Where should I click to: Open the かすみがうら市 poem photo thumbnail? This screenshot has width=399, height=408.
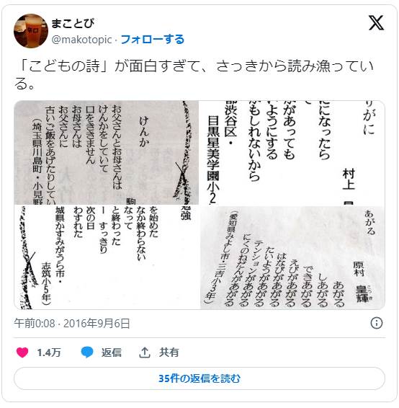click(107, 257)
